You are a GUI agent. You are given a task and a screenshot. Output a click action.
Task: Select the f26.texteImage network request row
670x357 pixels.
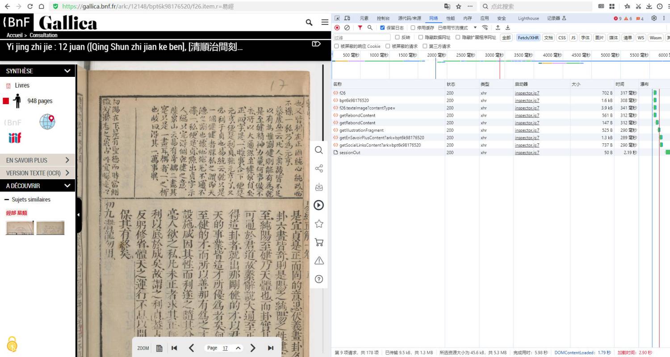(x=367, y=108)
